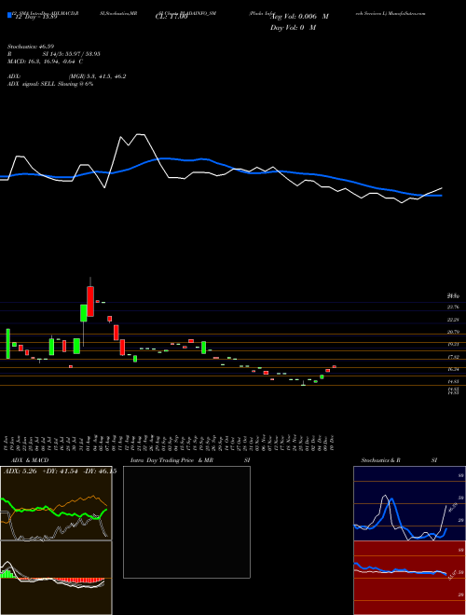466x615 pixels.
Task: Click the empty intraday trading price chart box
Action: tap(186, 522)
